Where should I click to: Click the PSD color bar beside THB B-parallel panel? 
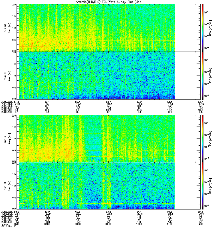coord(203,76)
